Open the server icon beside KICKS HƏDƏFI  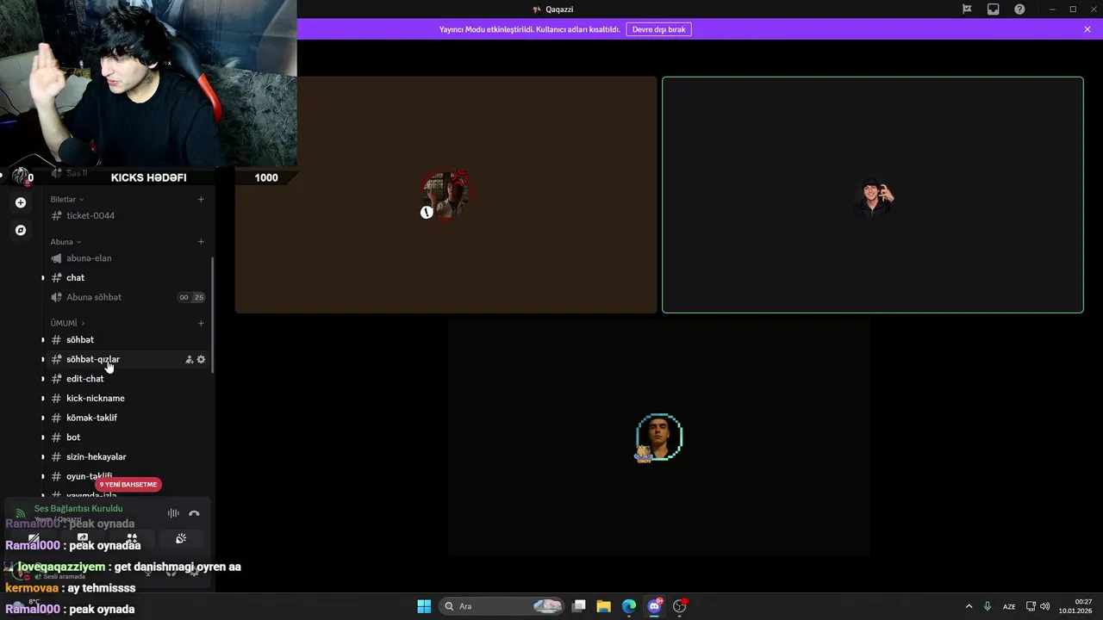click(x=19, y=177)
